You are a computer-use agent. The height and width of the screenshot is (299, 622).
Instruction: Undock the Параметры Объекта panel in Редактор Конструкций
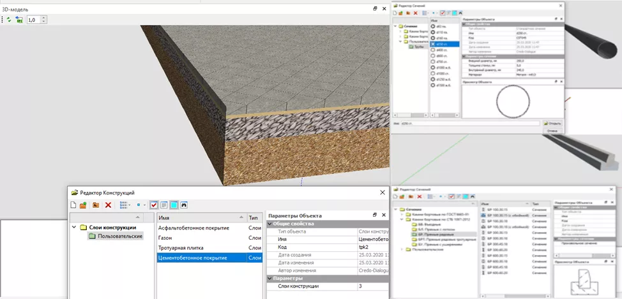[375, 215]
